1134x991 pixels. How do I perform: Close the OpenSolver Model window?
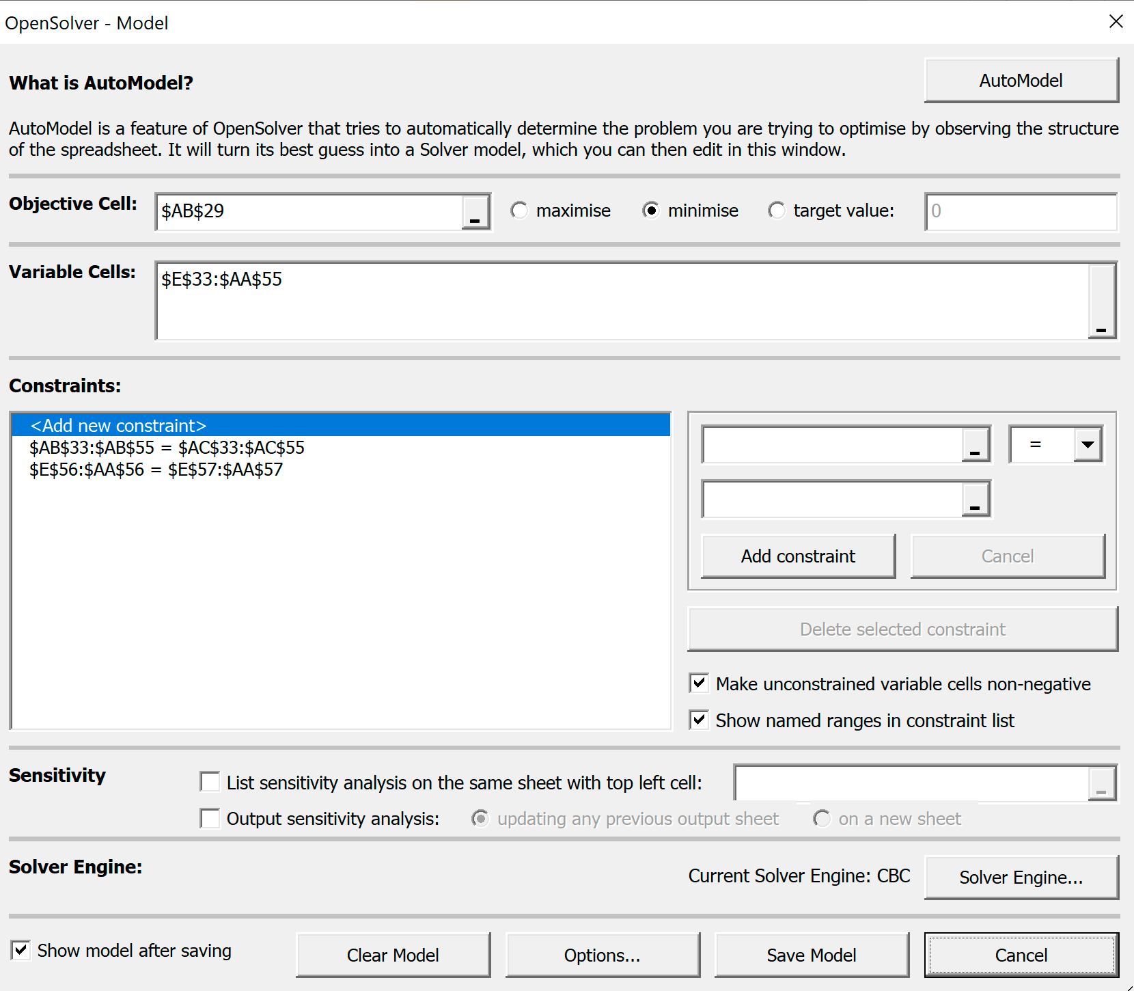pyautogui.click(x=1116, y=22)
